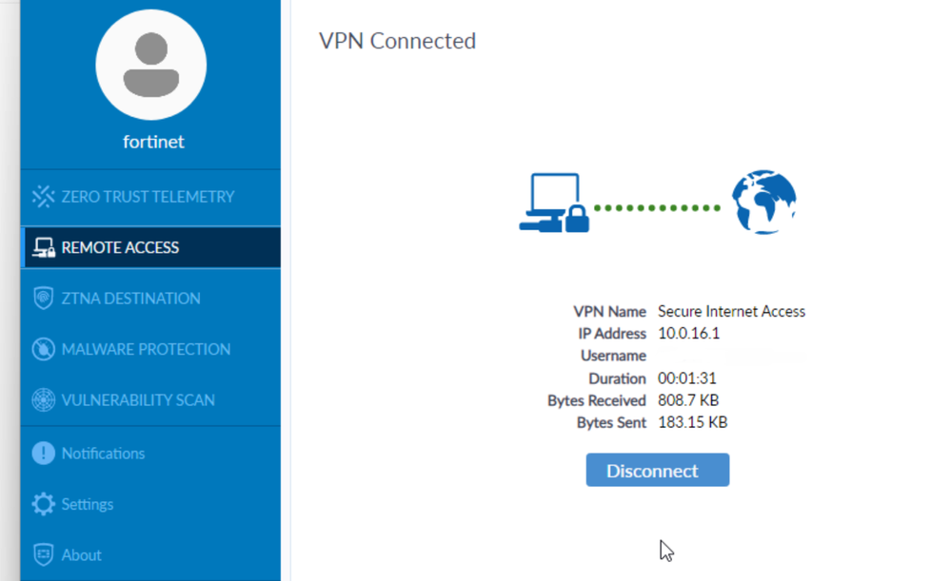The width and height of the screenshot is (951, 581).
Task: Click the globe internet icon
Action: pos(763,203)
